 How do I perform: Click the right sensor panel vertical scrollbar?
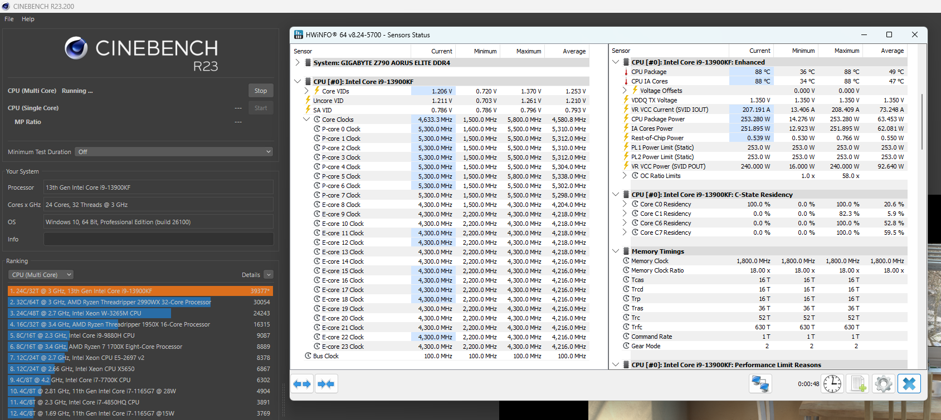point(923,122)
